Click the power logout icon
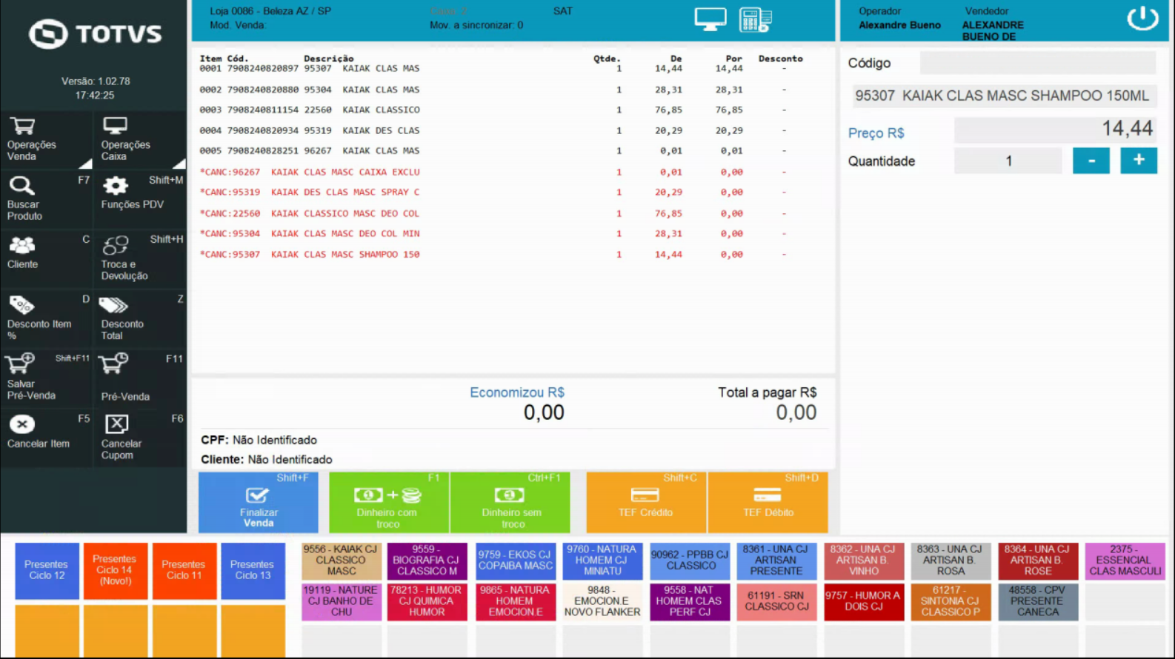The width and height of the screenshot is (1175, 659). tap(1142, 19)
